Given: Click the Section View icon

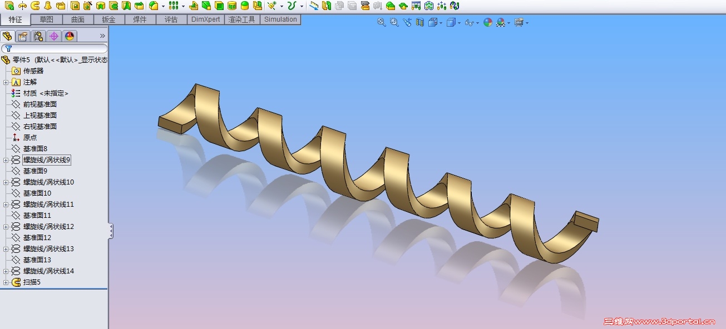Looking at the screenshot, I should click(420, 22).
